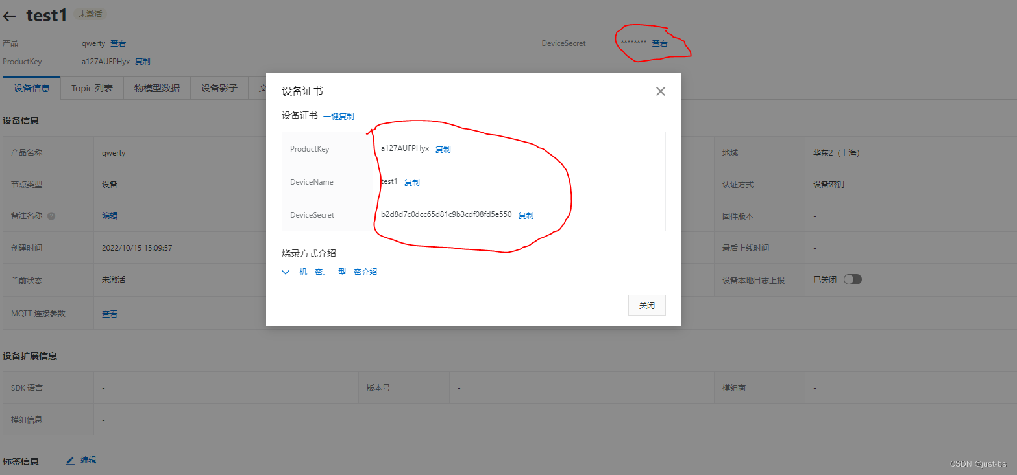Collapse the burn-mode introduction chevron
Screen dimensions: 1017x475
pyautogui.click(x=285, y=272)
